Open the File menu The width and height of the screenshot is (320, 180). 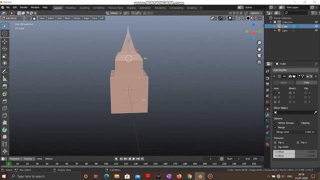pos(8,7)
